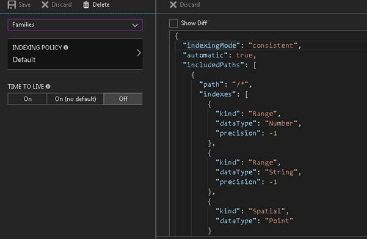367x239 pixels.
Task: Click the "Number" dataType value
Action: (281, 123)
